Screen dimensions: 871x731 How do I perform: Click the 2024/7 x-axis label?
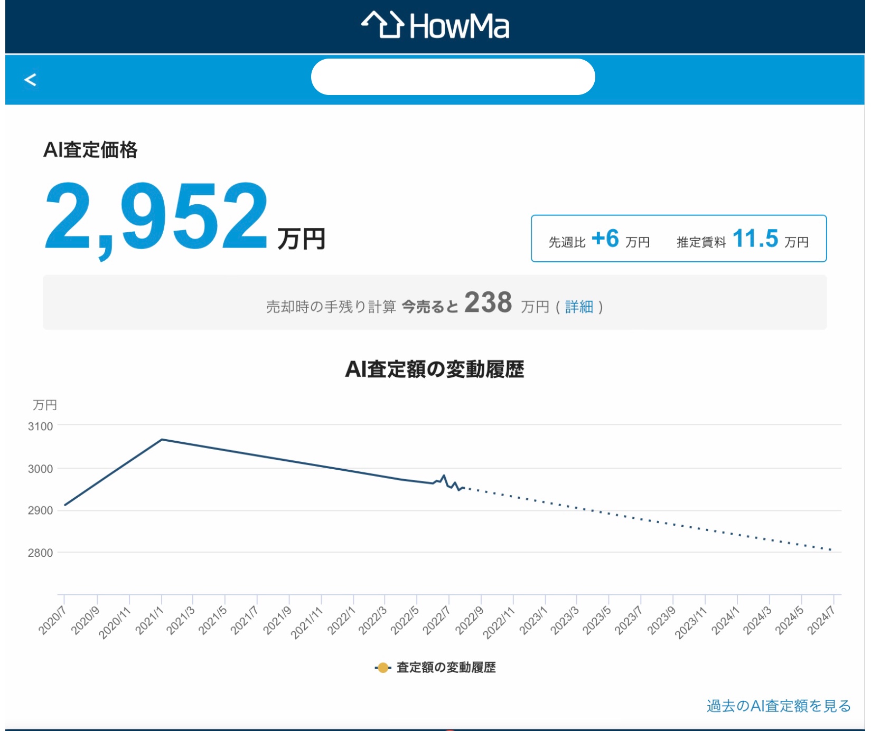click(x=821, y=620)
